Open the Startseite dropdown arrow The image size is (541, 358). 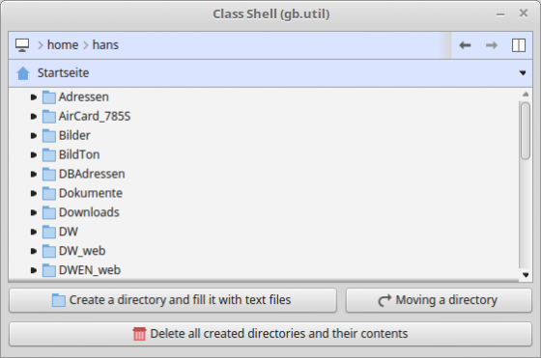(x=523, y=73)
